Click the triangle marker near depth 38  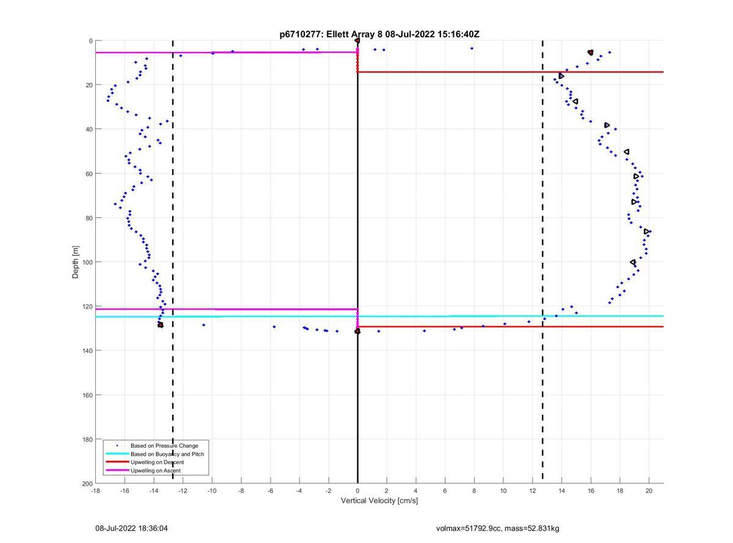(607, 125)
